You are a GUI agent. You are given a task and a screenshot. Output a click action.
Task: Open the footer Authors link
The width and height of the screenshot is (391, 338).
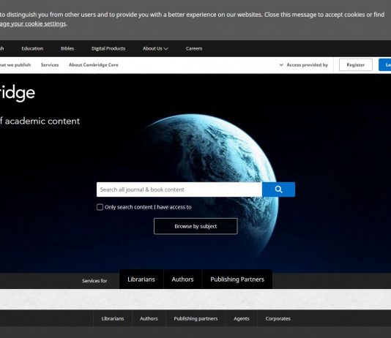point(149,318)
